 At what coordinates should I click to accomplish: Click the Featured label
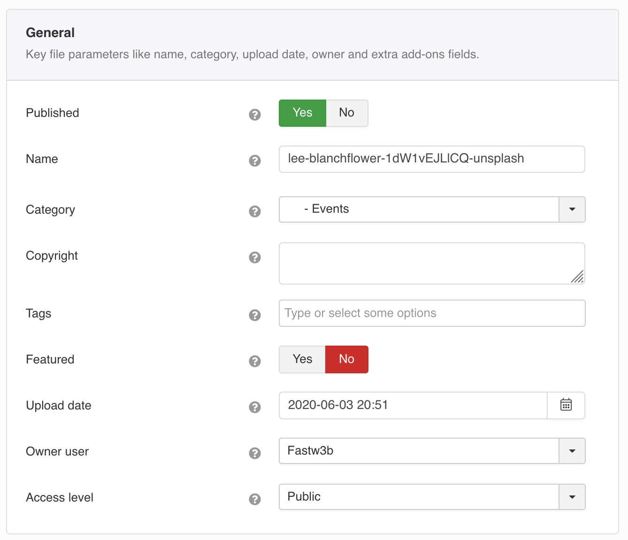50,359
